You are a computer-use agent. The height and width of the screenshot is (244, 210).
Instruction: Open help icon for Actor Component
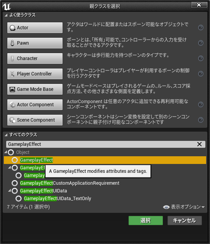tap(201, 104)
